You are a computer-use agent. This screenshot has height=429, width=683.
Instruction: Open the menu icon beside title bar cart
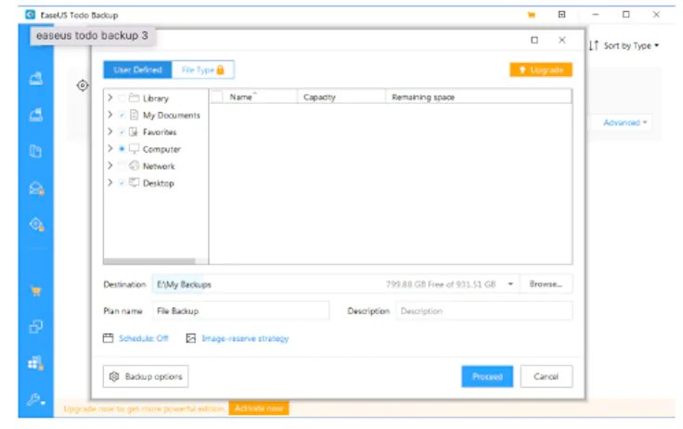pos(562,14)
